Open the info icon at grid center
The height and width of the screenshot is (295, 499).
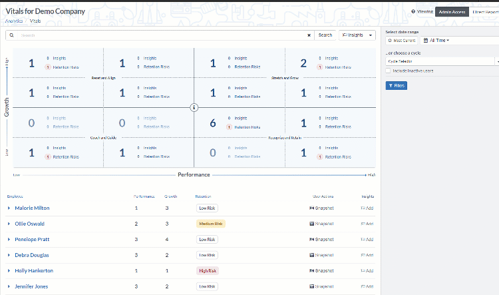[x=194, y=108]
